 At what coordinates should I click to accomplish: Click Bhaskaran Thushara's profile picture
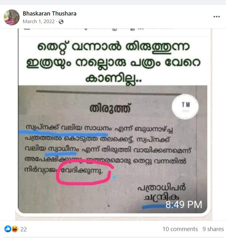coord(11,17)
